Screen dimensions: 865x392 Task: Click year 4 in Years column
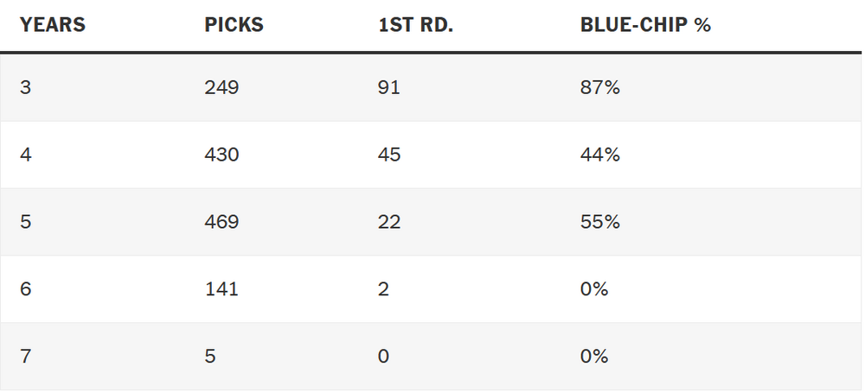25,155
